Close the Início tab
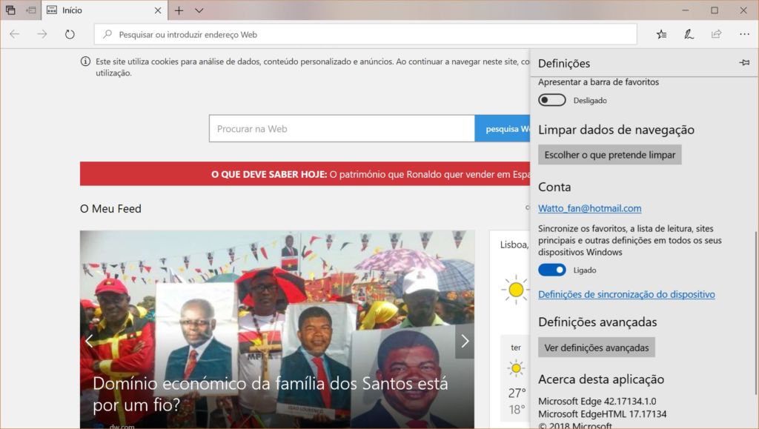Screen dimensions: 759x429 (x=158, y=10)
